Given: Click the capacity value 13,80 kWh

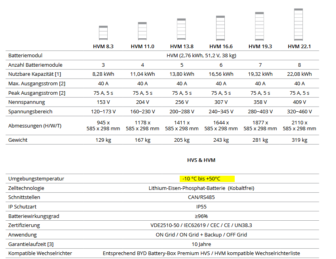Looking at the screenshot, I should (182, 74).
